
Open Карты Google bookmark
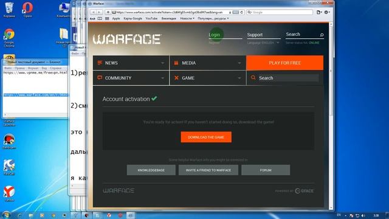click(x=133, y=19)
